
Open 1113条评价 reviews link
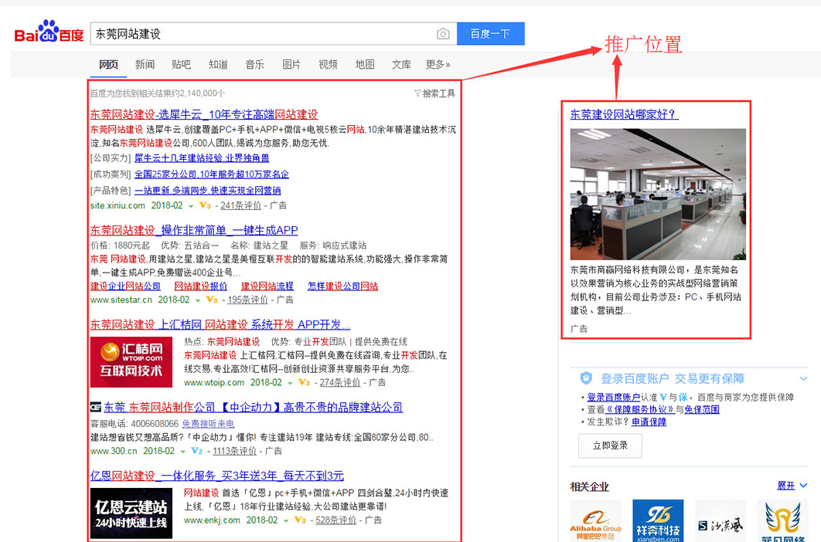click(x=234, y=451)
